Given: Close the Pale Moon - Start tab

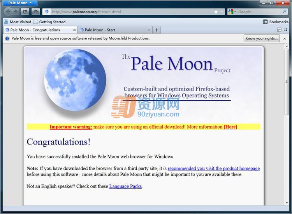Looking at the screenshot, I should point(149,30).
